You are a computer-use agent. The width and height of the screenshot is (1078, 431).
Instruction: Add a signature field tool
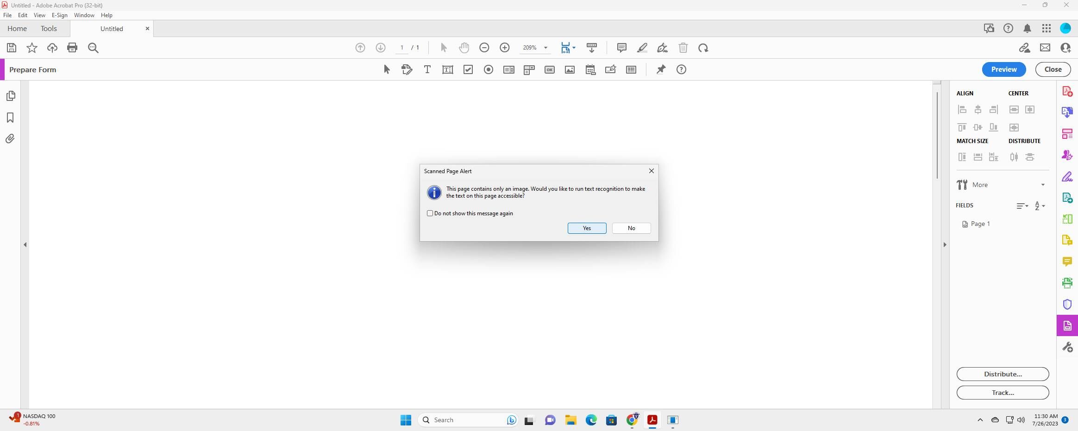click(610, 69)
